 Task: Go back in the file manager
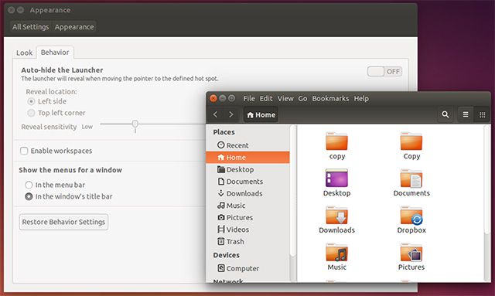click(216, 114)
